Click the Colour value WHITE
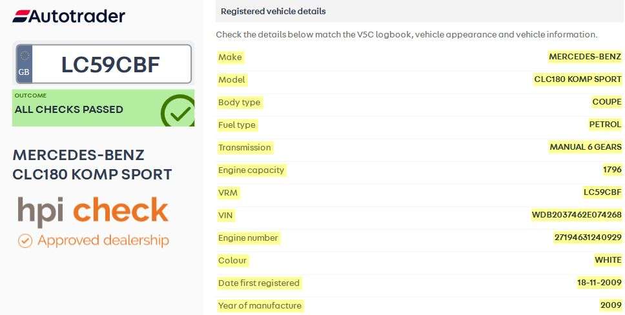 (608, 260)
